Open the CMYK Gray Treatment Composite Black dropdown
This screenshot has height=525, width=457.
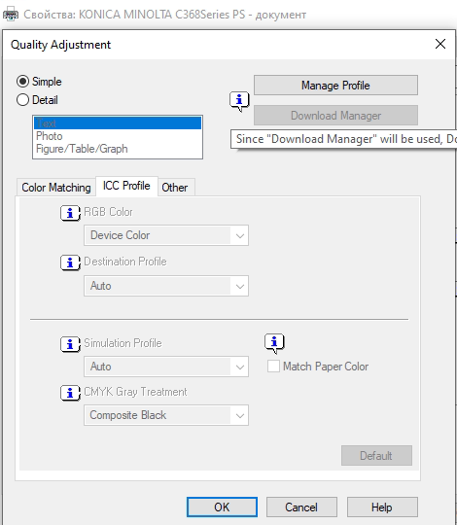coord(166,415)
